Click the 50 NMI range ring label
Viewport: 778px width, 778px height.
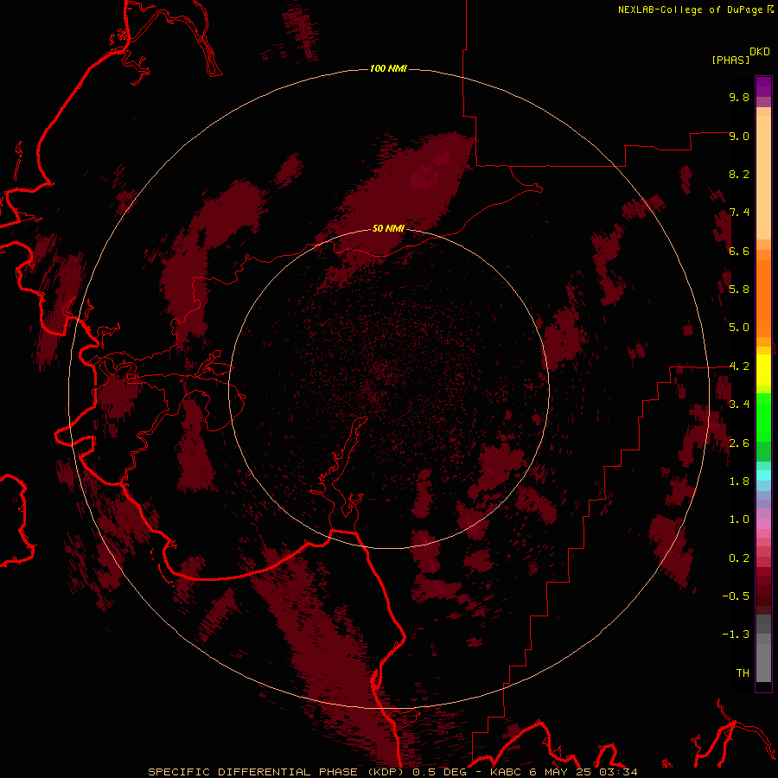[388, 228]
